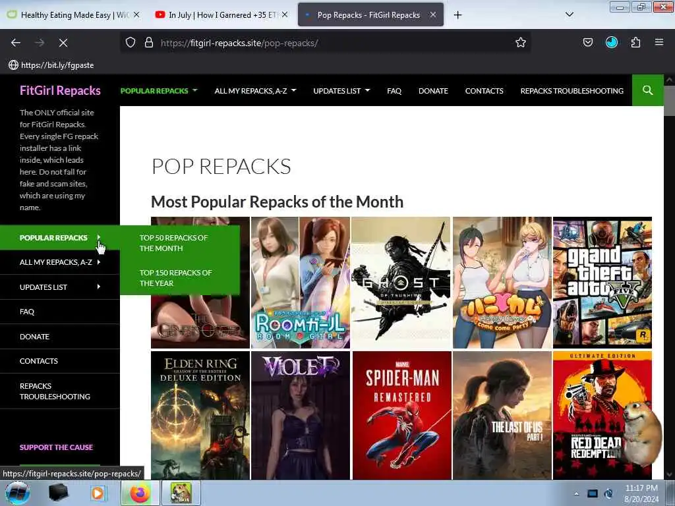Click the page vertical scrollbar thumb
This screenshot has width=675, height=506.
click(670, 100)
